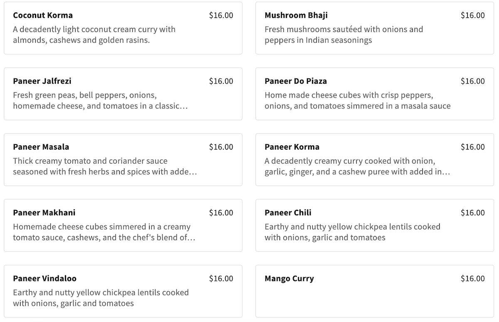Click the Paneer Korma truncated description
Image resolution: width=499 pixels, height=322 pixels.
[357, 166]
